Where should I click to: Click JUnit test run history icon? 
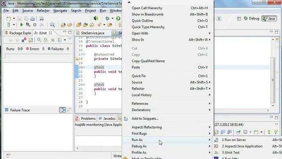(59, 40)
